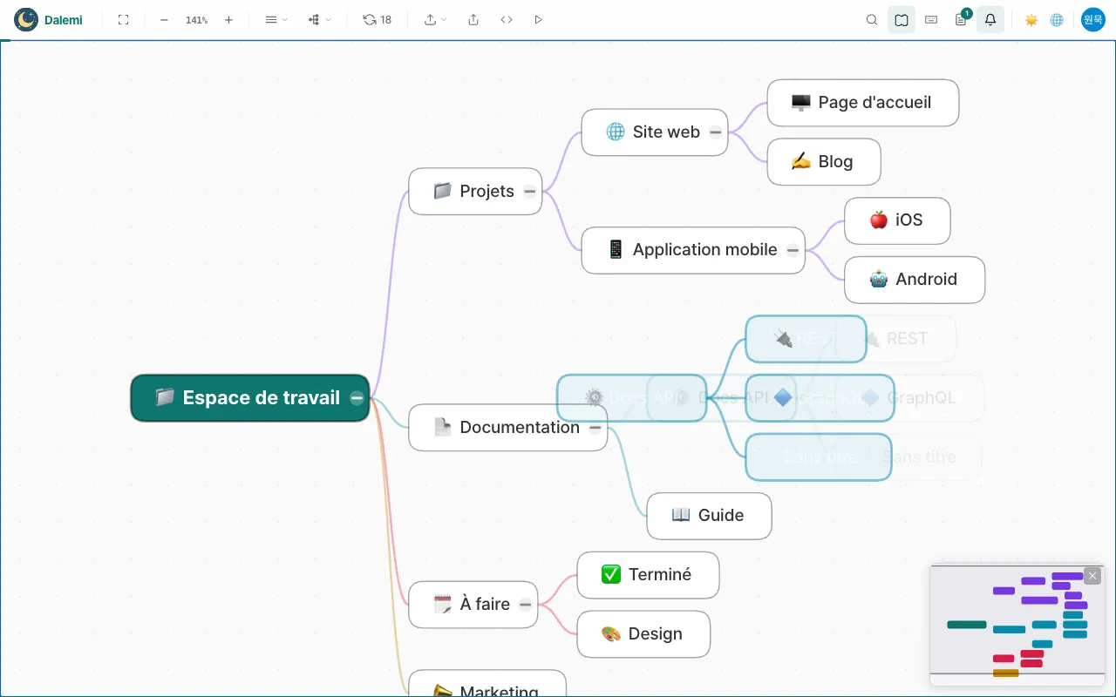Collapse the Documentation branch
Screen dimensions: 1116x697
click(x=595, y=428)
